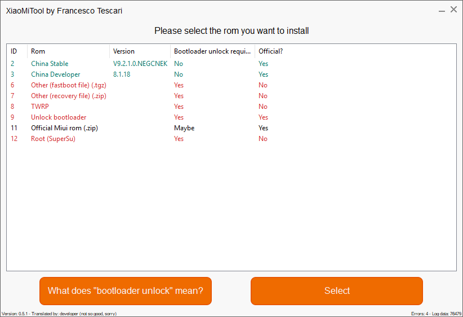
Task: Choose Other (recovery file) (.zip) entry
Action: point(68,96)
